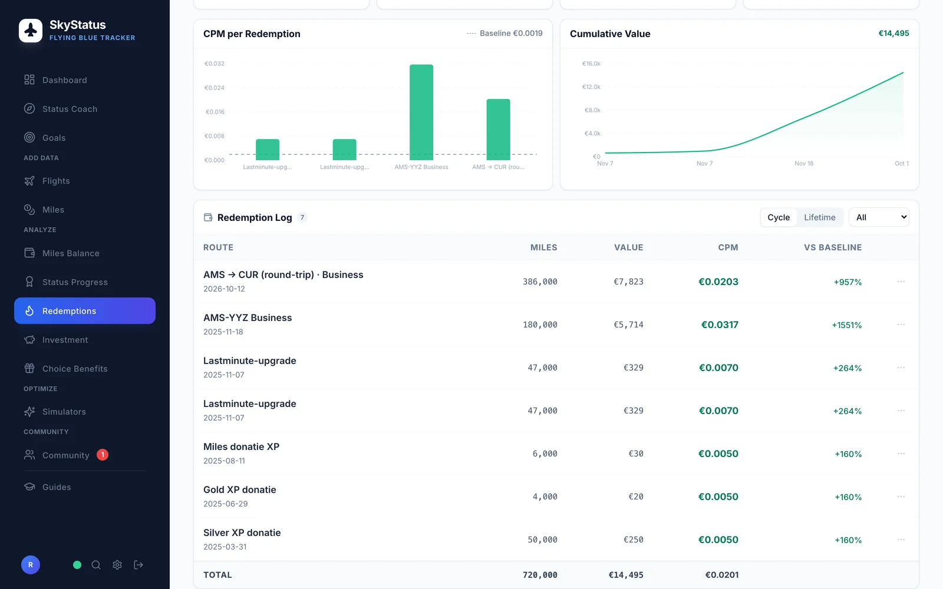Click the logout icon in sidebar
Viewport: 943px width, 589px height.
coord(139,565)
